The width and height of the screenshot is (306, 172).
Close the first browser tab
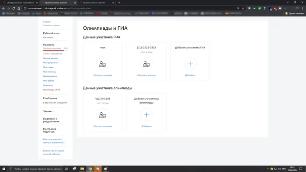(37, 3)
